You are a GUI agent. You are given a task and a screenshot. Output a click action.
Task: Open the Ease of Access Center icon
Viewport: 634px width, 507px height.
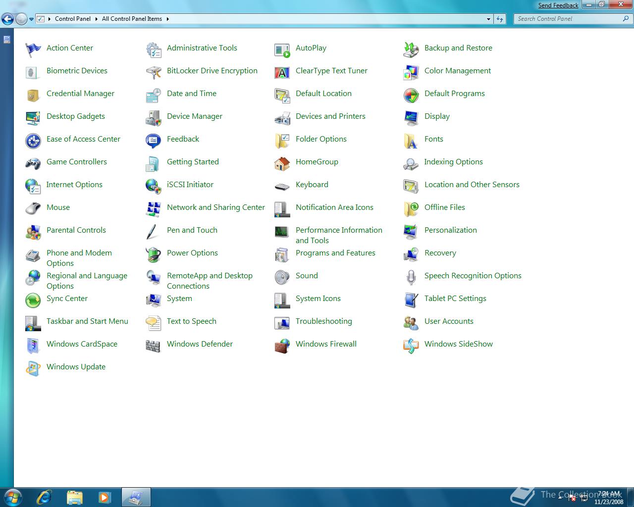tap(33, 141)
